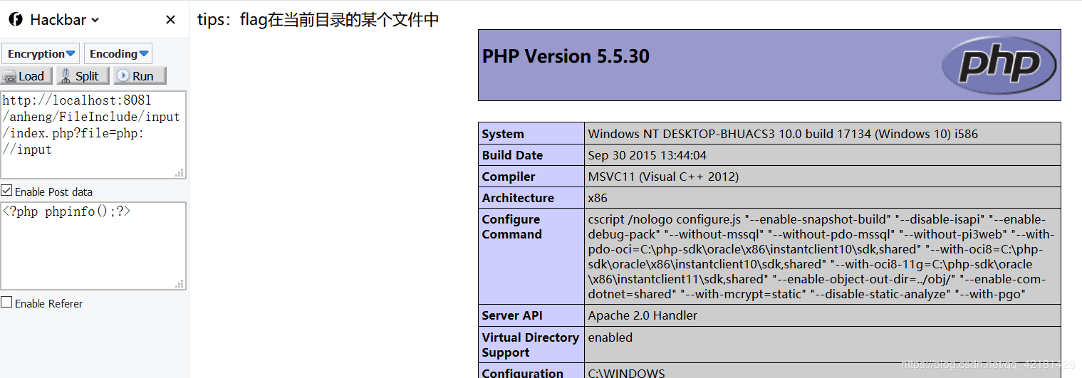
Task: Open the Encoding dropdown menu
Action: 118,53
